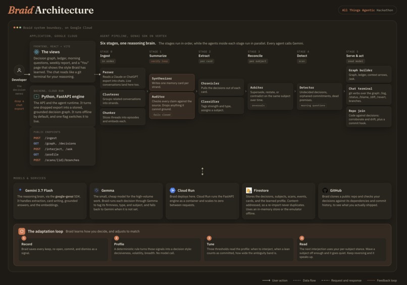
Task: Click the Data flow legend label
Action: click(x=309, y=280)
